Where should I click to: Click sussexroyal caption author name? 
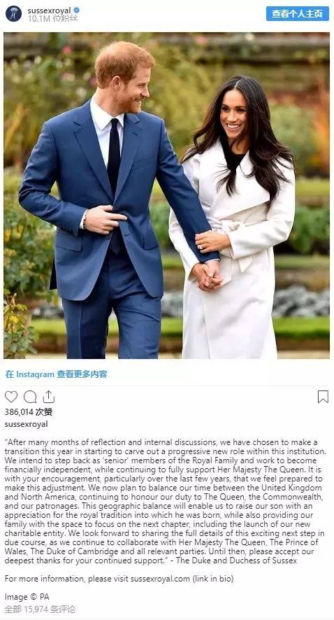26,424
